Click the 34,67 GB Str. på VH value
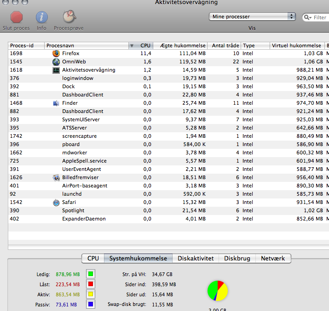Image resolution: width=329 pixels, height=311 pixels. click(162, 274)
